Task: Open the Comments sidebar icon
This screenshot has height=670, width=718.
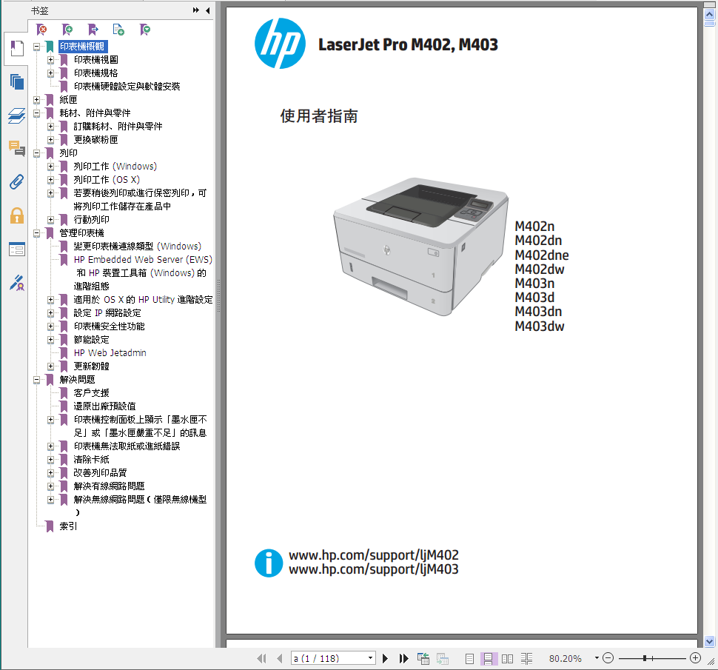Action: point(17,148)
